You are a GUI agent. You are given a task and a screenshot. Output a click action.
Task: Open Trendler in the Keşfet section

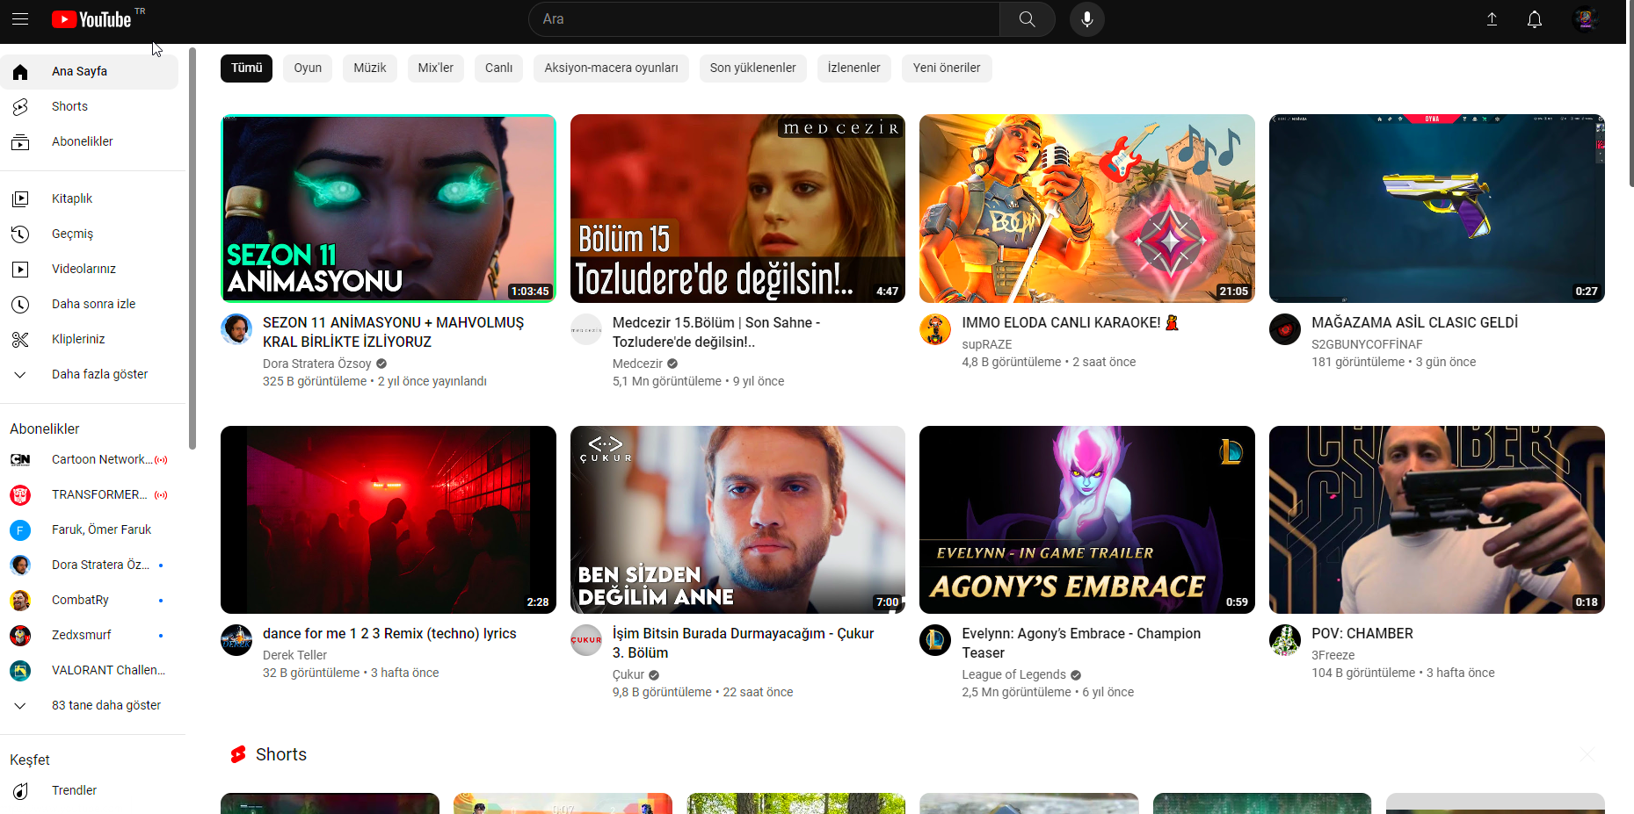coord(90,790)
